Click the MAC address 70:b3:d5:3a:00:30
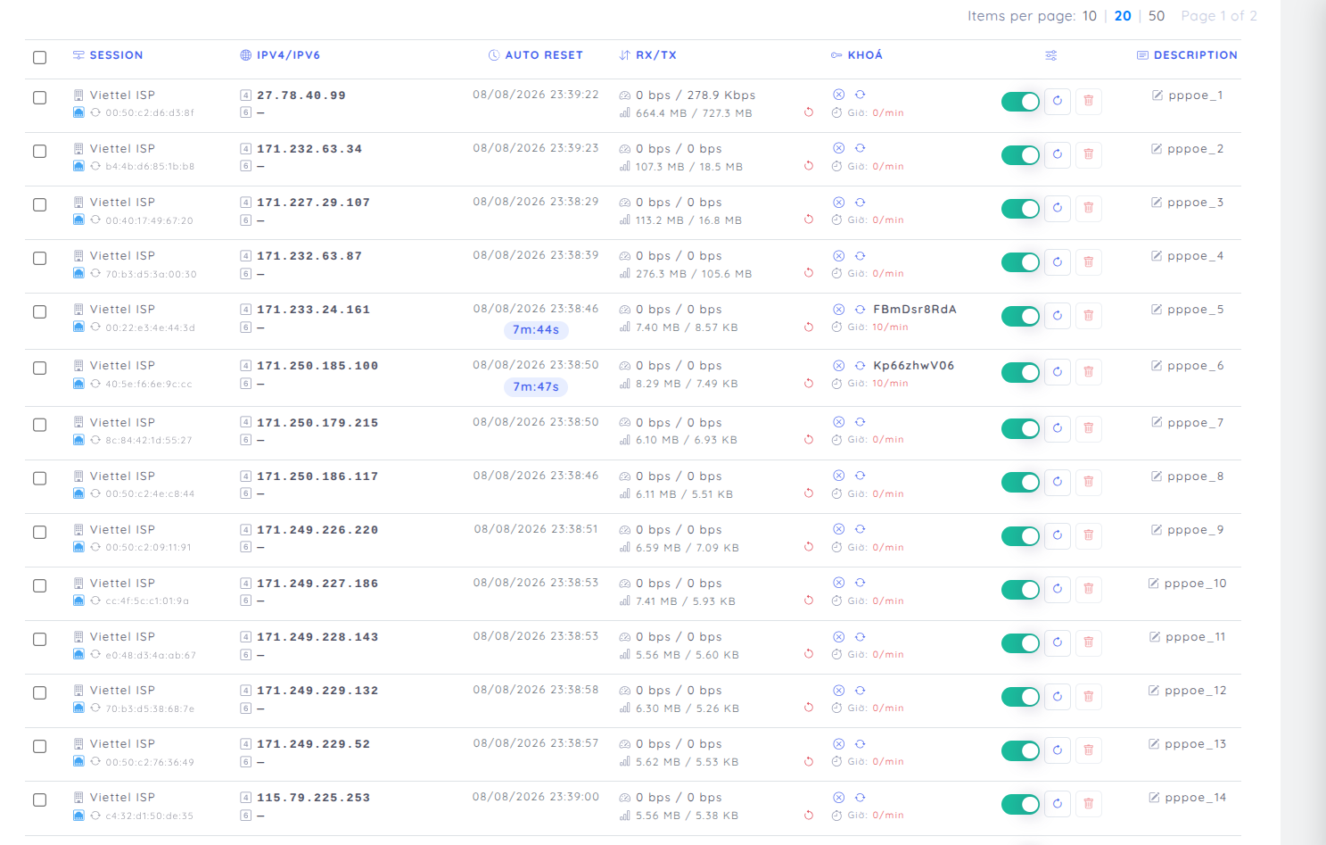Image resolution: width=1326 pixels, height=845 pixels. pos(151,274)
